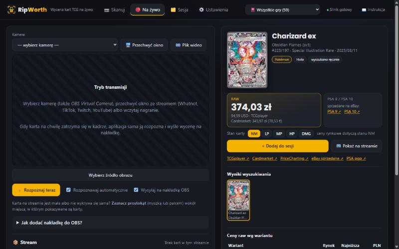Viewport: 399px width, 249px height.
Task: Click the Plik wideo film icon
Action: pos(178,45)
